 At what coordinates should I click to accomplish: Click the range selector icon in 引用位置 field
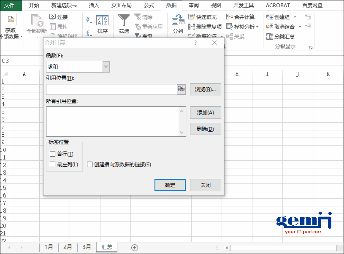181,89
